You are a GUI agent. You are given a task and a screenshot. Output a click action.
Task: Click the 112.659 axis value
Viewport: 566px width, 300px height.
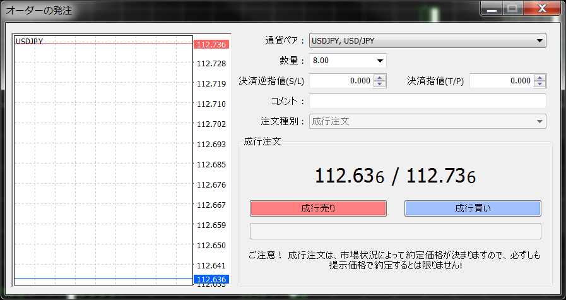[211, 225]
